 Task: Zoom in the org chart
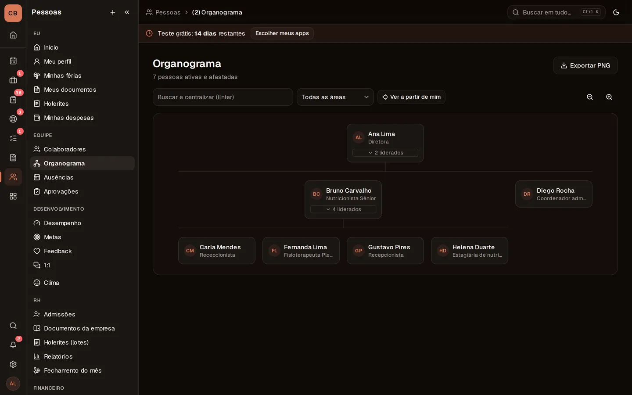coord(609,97)
